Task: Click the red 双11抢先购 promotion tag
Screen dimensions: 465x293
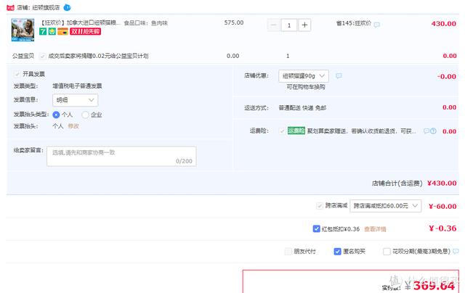Action: point(86,31)
